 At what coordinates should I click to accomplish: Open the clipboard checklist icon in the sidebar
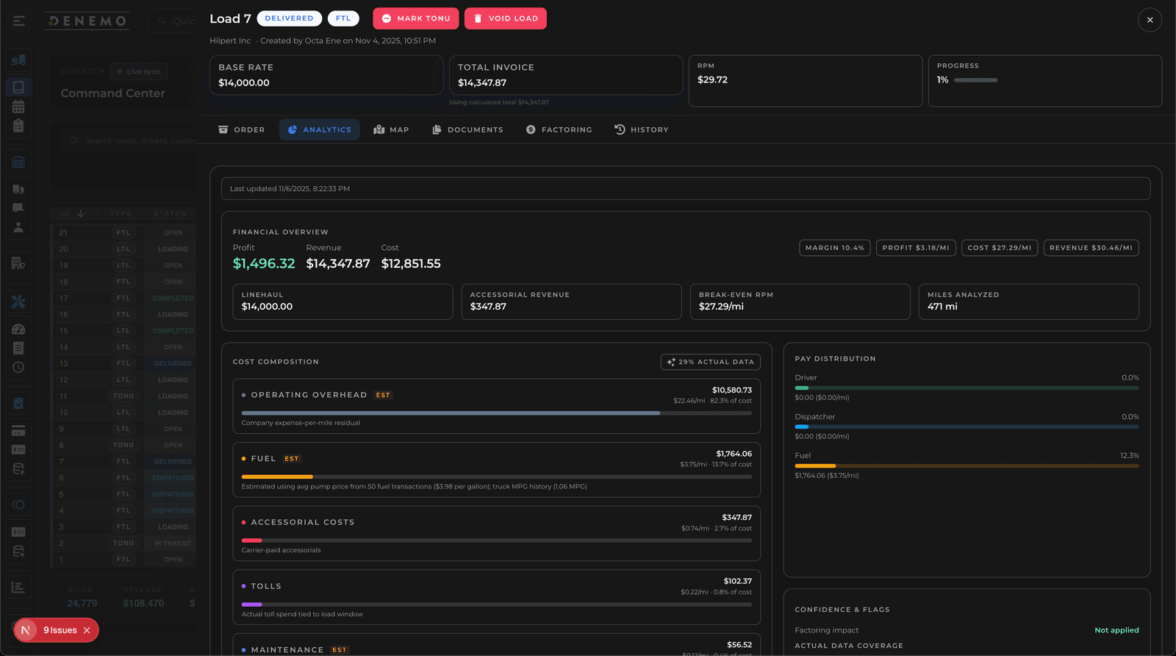[18, 126]
